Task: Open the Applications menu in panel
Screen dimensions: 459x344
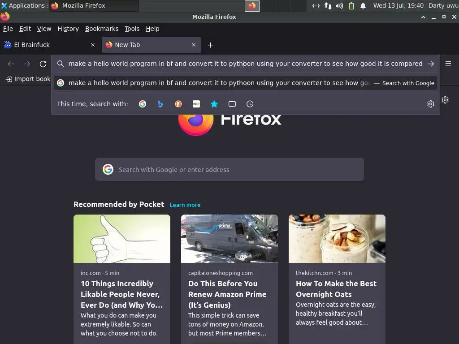Action: pyautogui.click(x=24, y=5)
